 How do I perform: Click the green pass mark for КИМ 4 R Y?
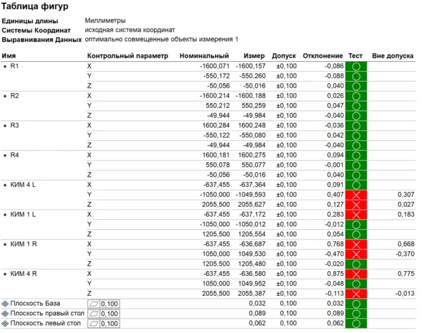coord(356,284)
